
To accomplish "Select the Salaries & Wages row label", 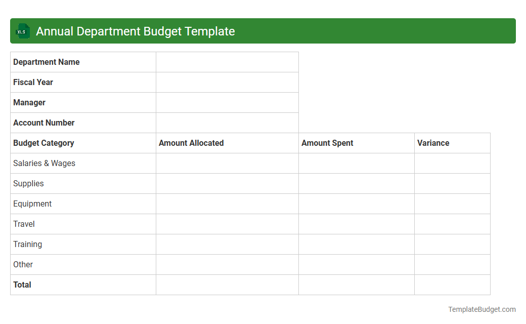I will (44, 163).
